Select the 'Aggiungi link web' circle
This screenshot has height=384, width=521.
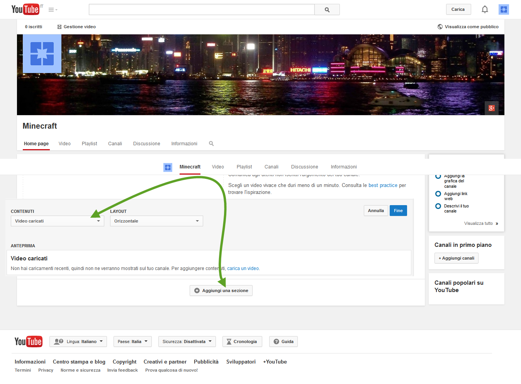pos(438,194)
